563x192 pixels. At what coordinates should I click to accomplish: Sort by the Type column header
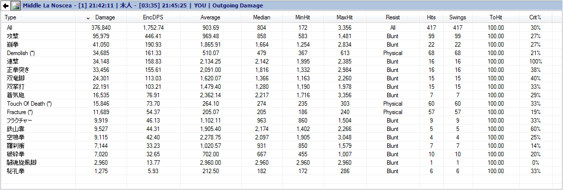point(38,17)
